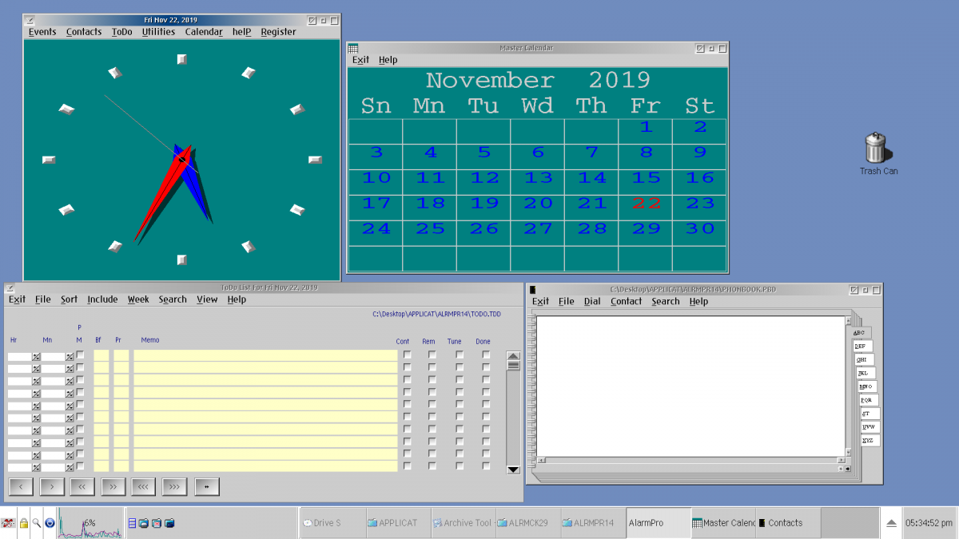Screen dimensions: 959x539
Task: Open the top PM selector in the ToDo list
Action: [78, 357]
